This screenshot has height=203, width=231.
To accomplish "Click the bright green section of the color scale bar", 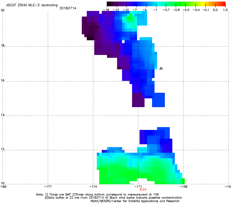I will [x=180, y=4].
